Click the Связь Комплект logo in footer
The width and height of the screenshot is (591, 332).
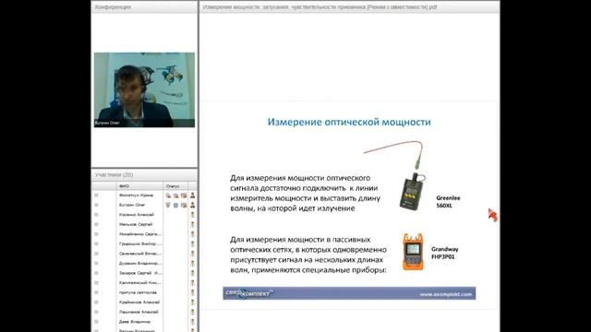pos(249,293)
